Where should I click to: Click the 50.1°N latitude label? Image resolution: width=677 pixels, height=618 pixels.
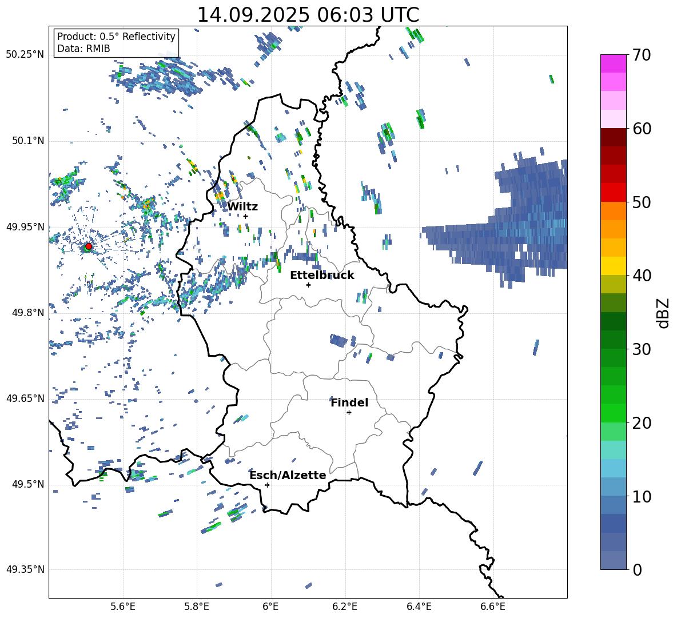27,141
